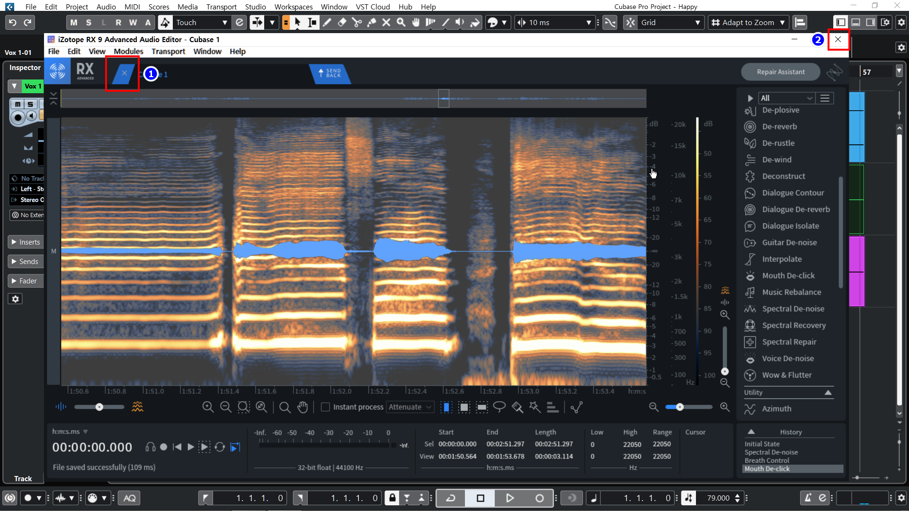Choose the magic wand selection tool
This screenshot has height=511, width=909.
[535, 407]
